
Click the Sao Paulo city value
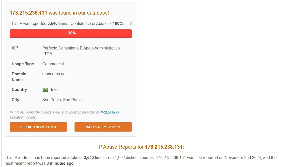click(62, 100)
